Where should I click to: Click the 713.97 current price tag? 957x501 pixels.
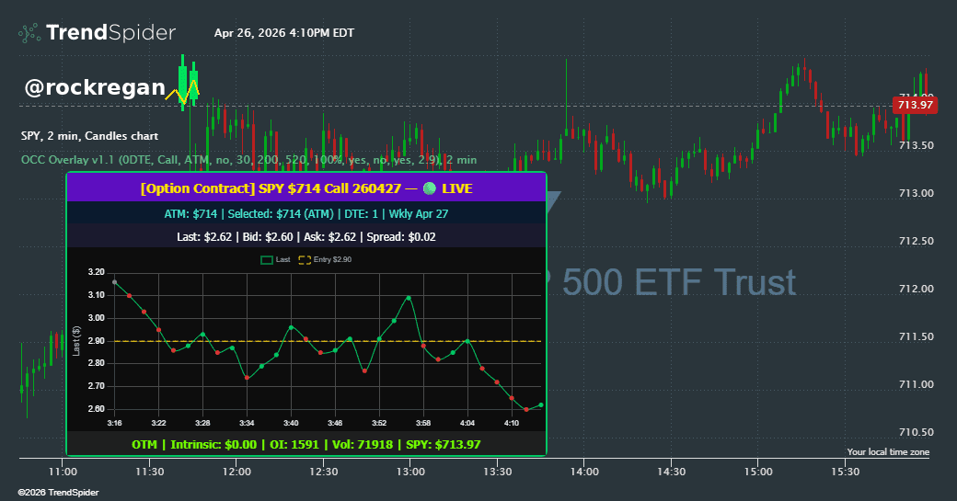coord(915,105)
